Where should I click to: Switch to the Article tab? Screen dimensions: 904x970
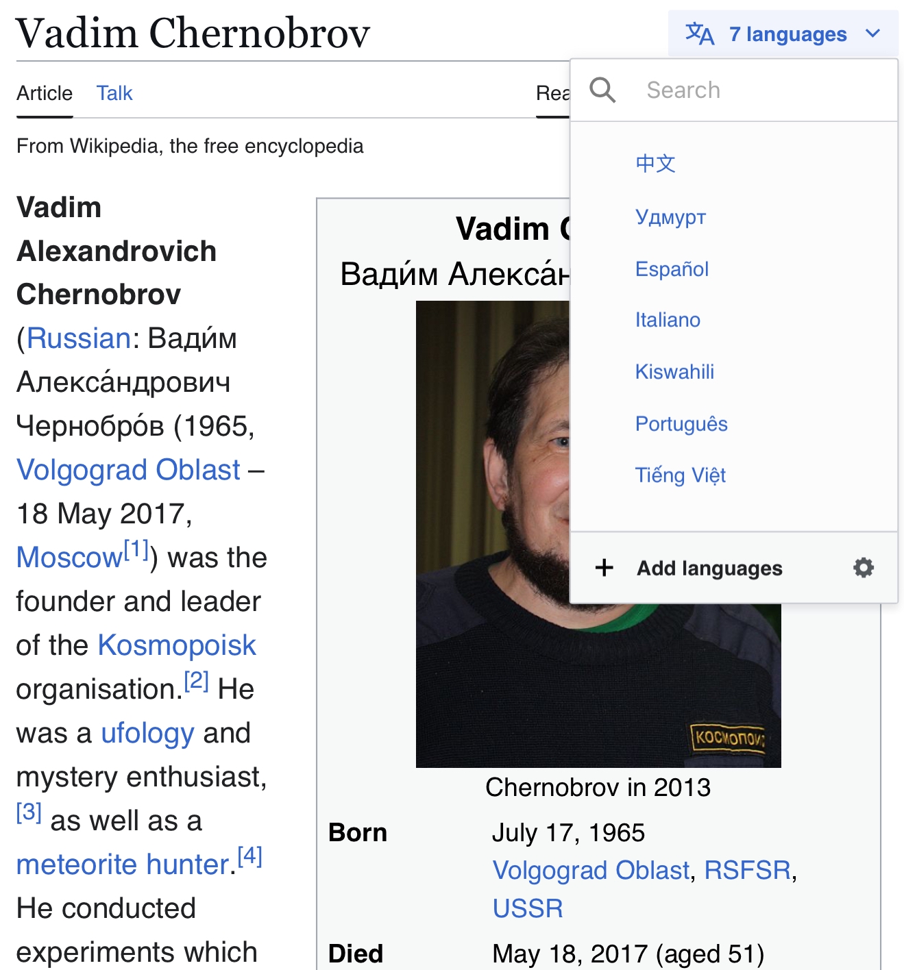(45, 93)
